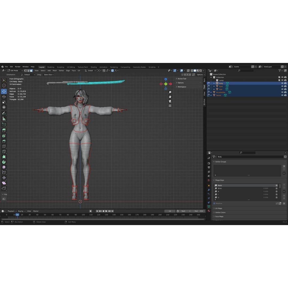
Task: Open the File menu
Action: (6, 67)
